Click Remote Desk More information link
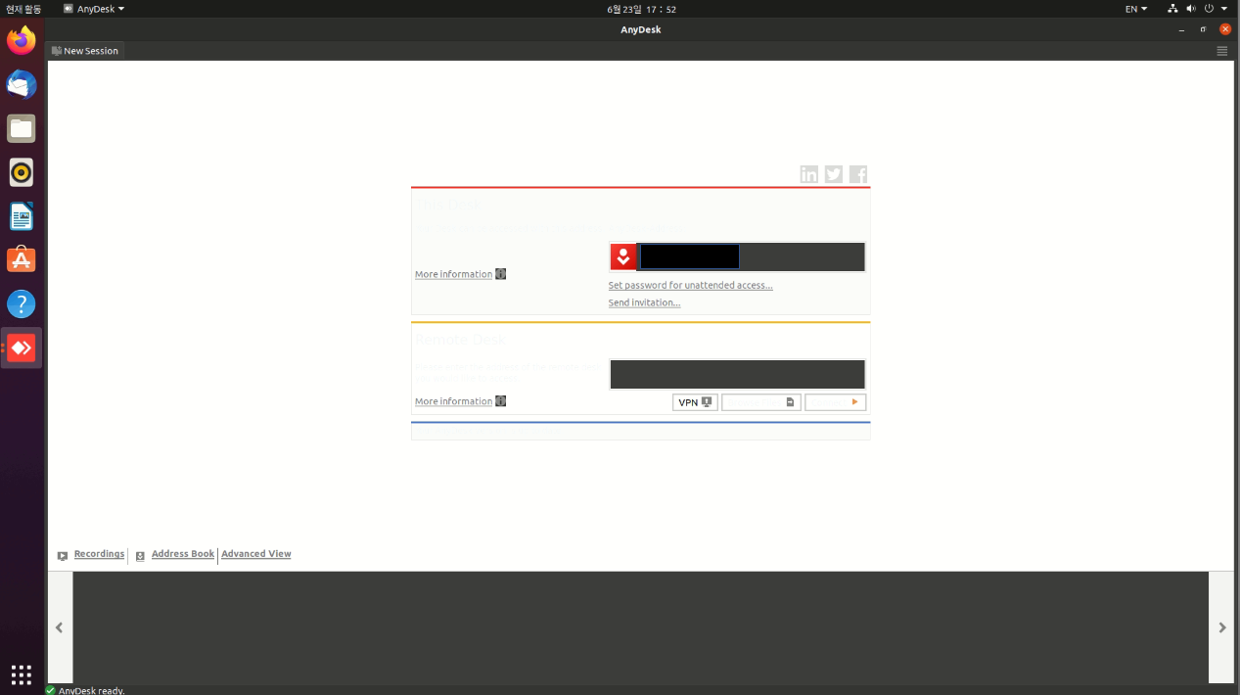The height and width of the screenshot is (695, 1240). 453,401
